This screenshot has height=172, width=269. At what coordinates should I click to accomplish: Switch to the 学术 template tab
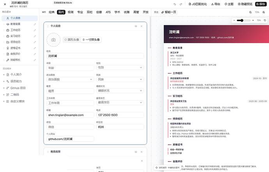pyautogui.click(x=117, y=12)
